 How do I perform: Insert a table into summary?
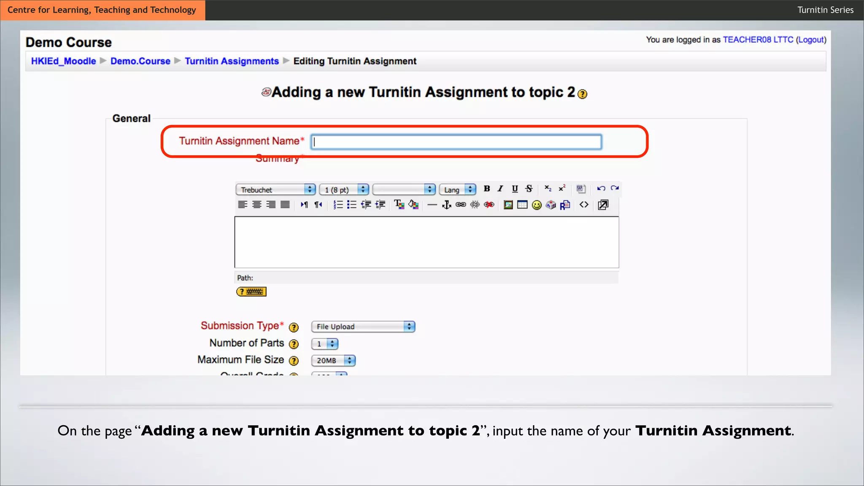(522, 205)
